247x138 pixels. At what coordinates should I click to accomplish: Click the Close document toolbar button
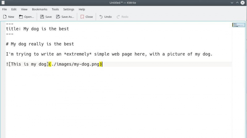point(86,17)
